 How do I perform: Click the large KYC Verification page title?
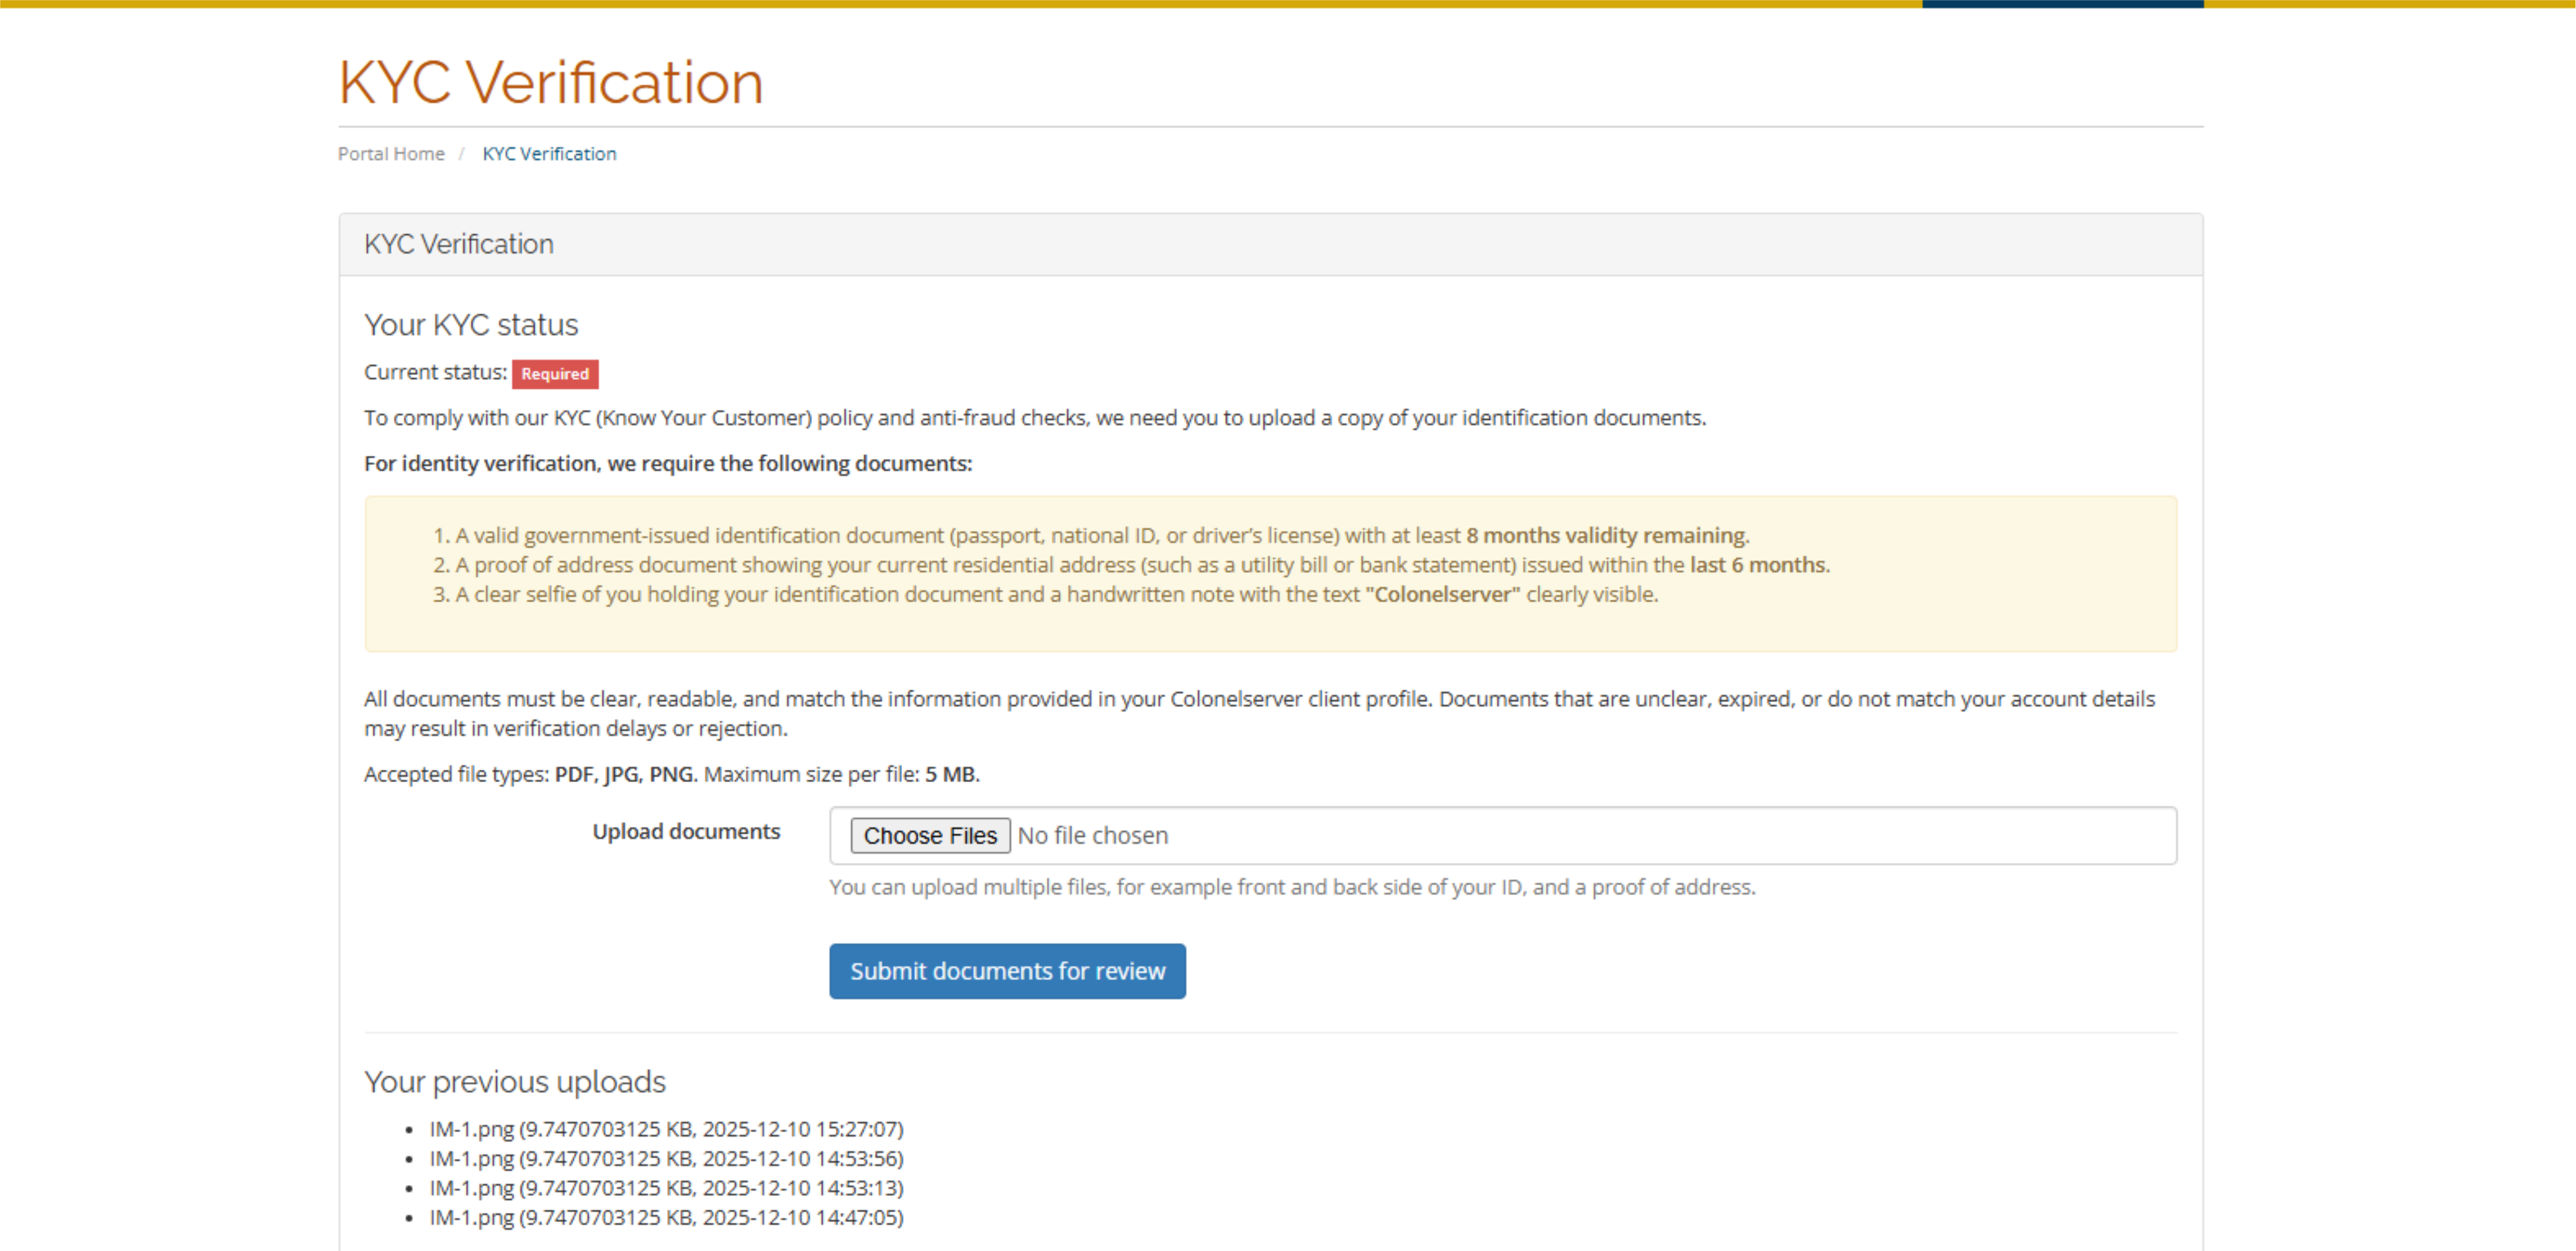550,82
